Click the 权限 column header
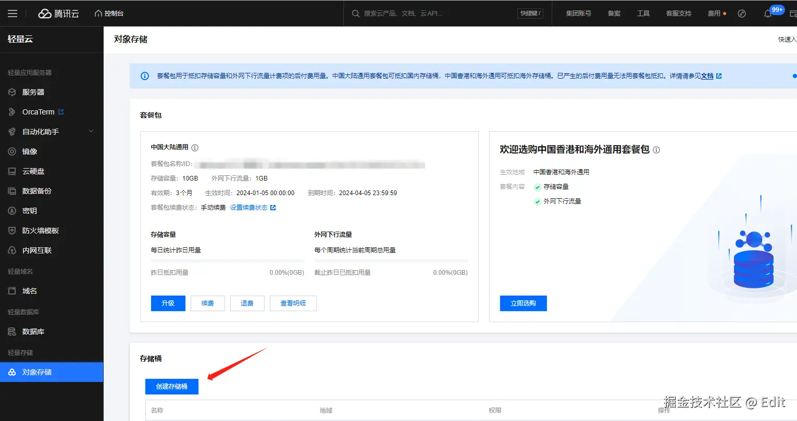The height and width of the screenshot is (421, 797). pyautogui.click(x=495, y=411)
